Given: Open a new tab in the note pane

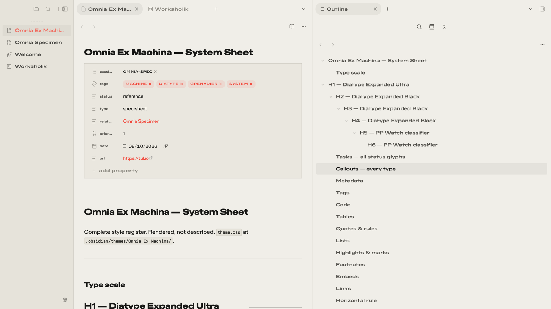Looking at the screenshot, I should point(216,9).
